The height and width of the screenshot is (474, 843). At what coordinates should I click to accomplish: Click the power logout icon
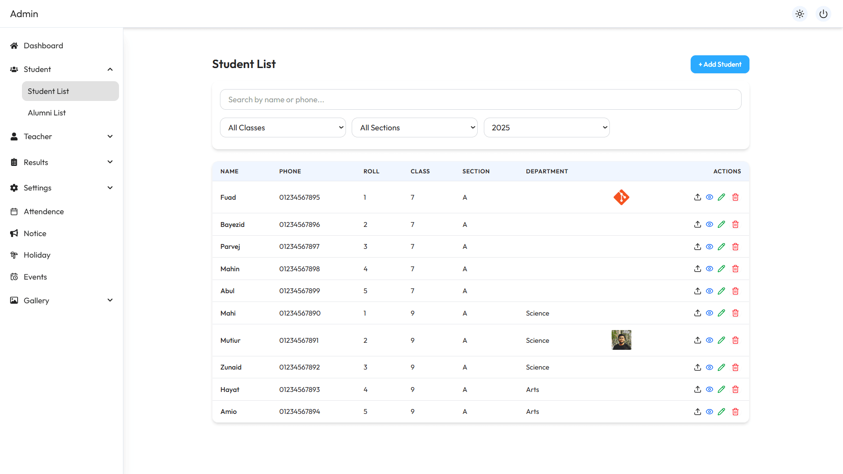[823, 14]
